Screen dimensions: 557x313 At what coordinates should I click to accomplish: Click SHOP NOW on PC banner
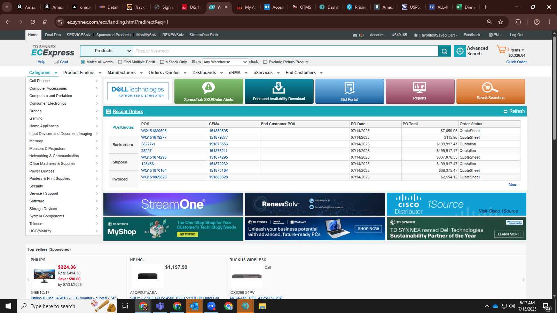pyautogui.click(x=368, y=229)
